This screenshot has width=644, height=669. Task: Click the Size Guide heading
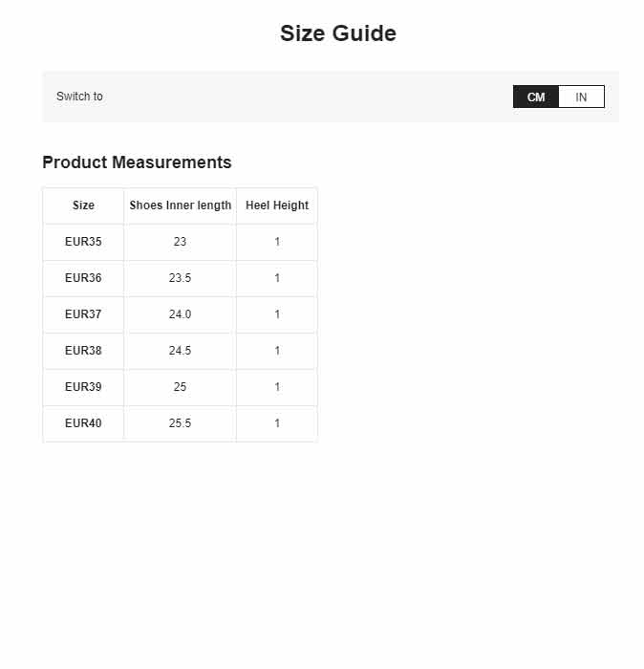(x=338, y=33)
